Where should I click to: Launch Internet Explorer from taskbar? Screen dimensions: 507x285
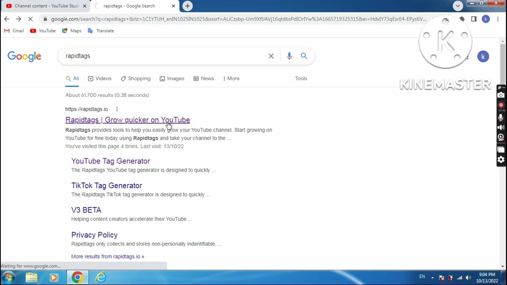[x=101, y=277]
